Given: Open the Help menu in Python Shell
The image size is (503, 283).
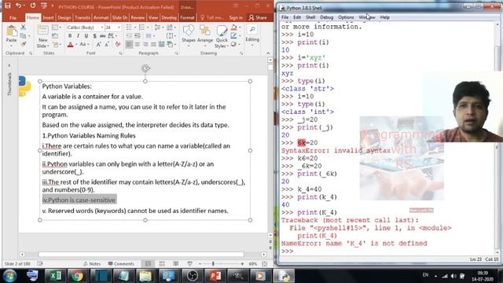Looking at the screenshot, I should coord(384,17).
